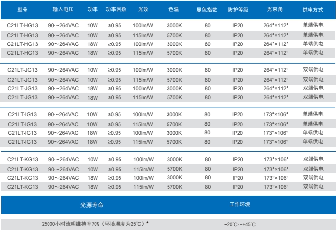Image resolution: width=336 pixels, height=235 pixels.
Task: Select 90~264VAC in the C21LT-KG13 10W 3000K row
Action: (64, 160)
